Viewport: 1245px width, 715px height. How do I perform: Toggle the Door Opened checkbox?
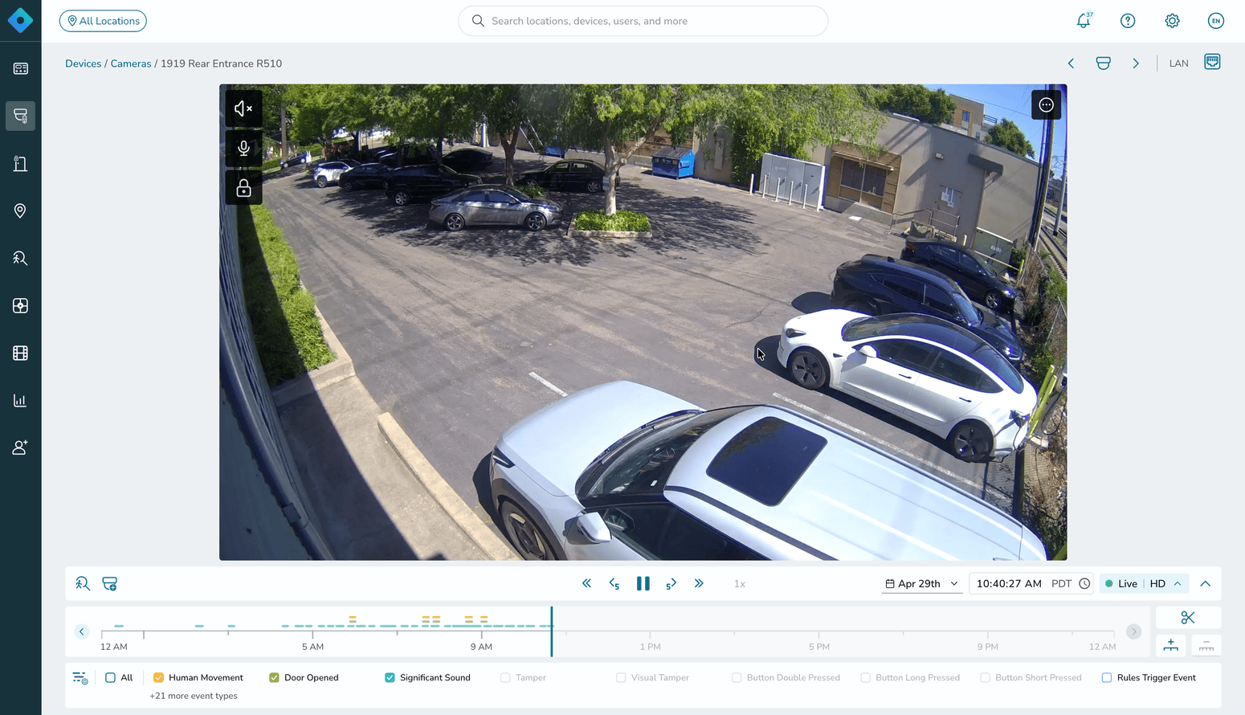point(274,678)
